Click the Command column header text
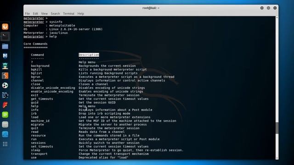Screen dimensions: 294x165 (x=37, y=55)
